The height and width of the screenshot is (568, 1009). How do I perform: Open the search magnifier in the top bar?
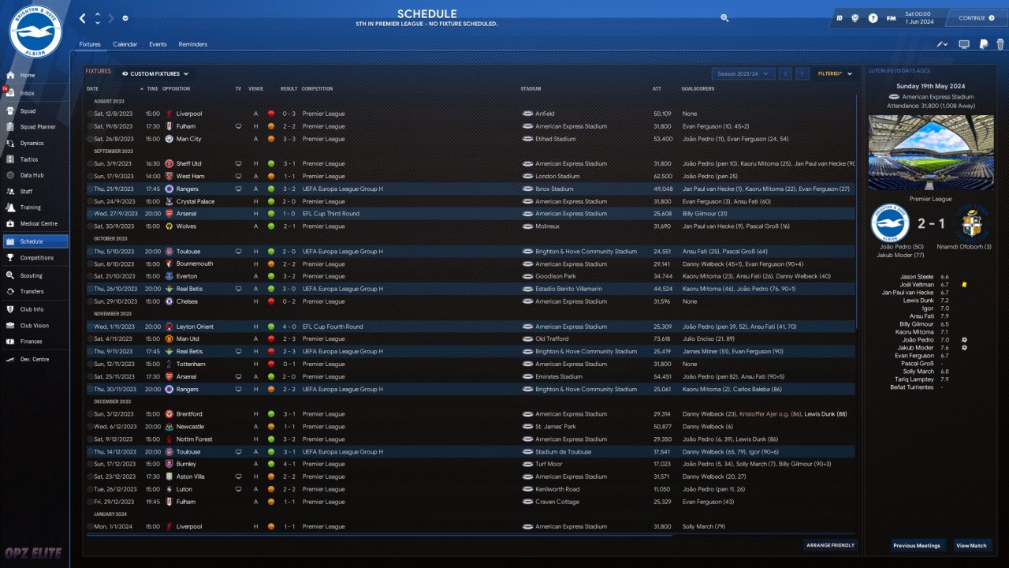click(x=724, y=17)
